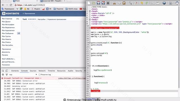Redo with the green arrow icon
180x101 pixels.
pyautogui.click(x=147, y=3)
